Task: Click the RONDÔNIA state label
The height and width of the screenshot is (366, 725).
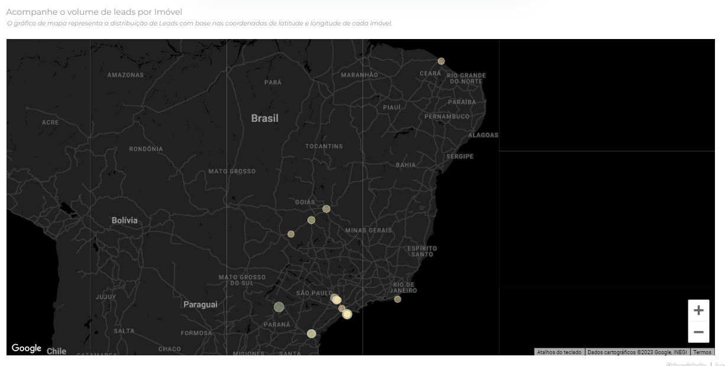Action: tap(146, 149)
